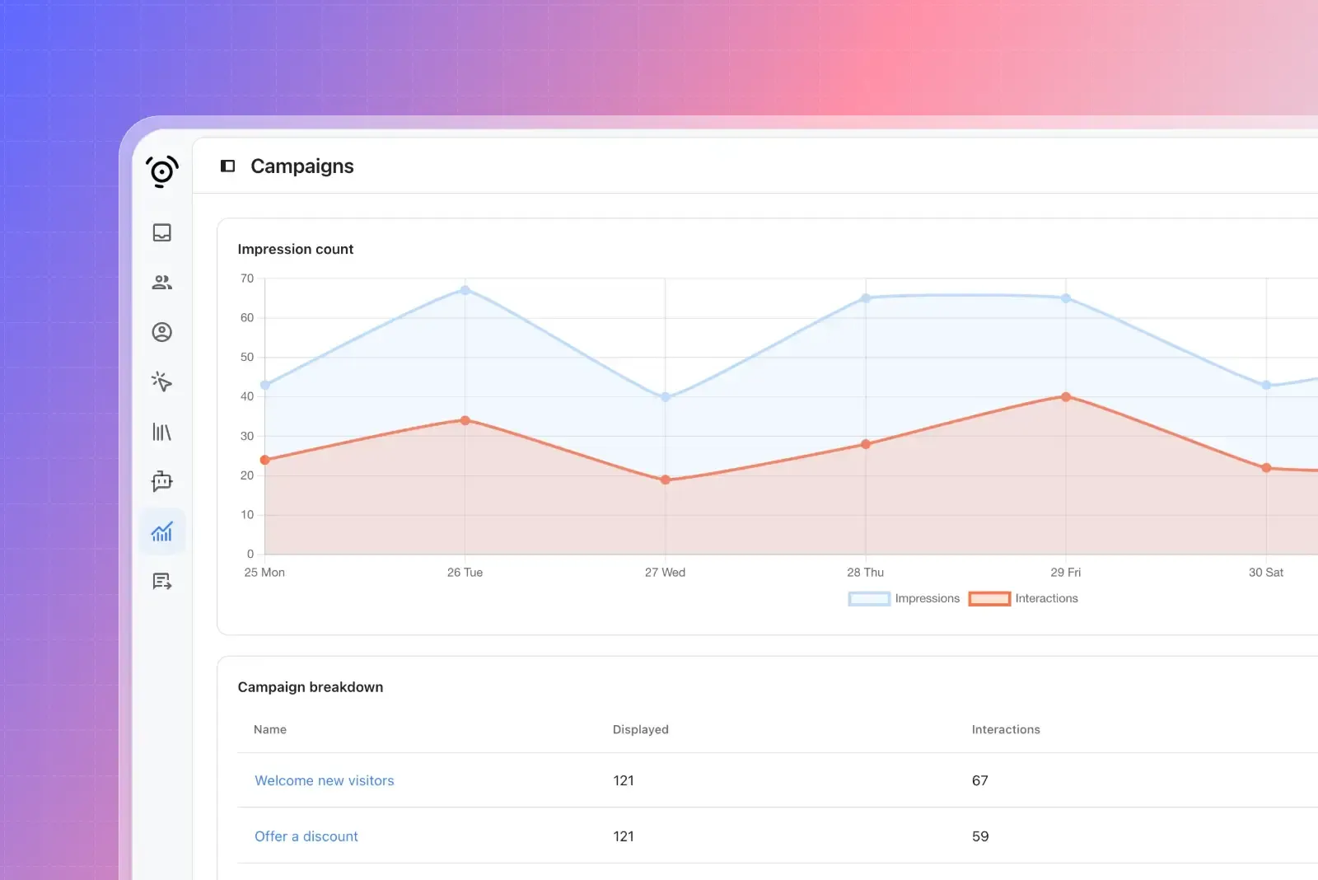The width and height of the screenshot is (1318, 880).
Task: Open the Welcome new visitors campaign
Action: 325,780
